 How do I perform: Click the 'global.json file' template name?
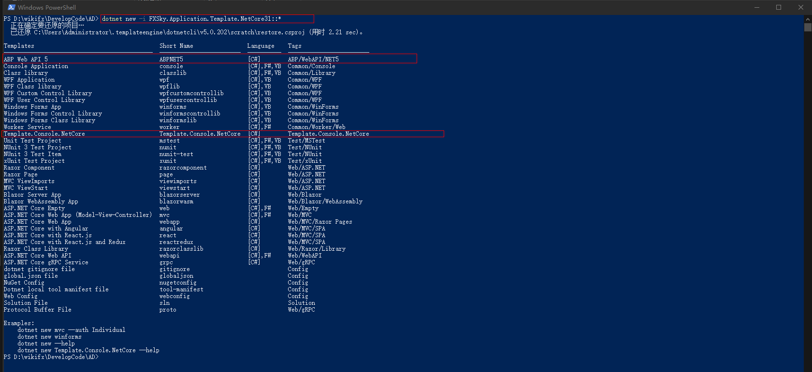pos(30,276)
